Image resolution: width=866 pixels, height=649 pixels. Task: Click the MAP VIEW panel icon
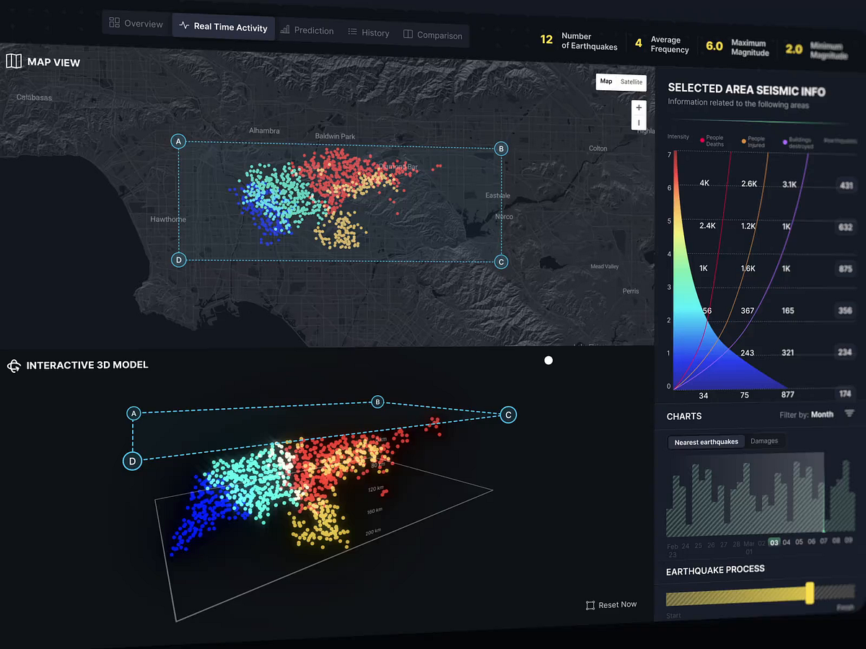[x=13, y=61]
